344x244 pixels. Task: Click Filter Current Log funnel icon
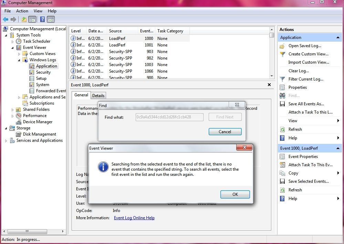(282, 79)
